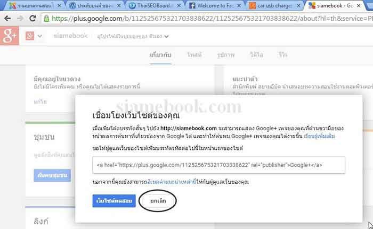Click the ยกเลิก cancel button

coord(158,201)
